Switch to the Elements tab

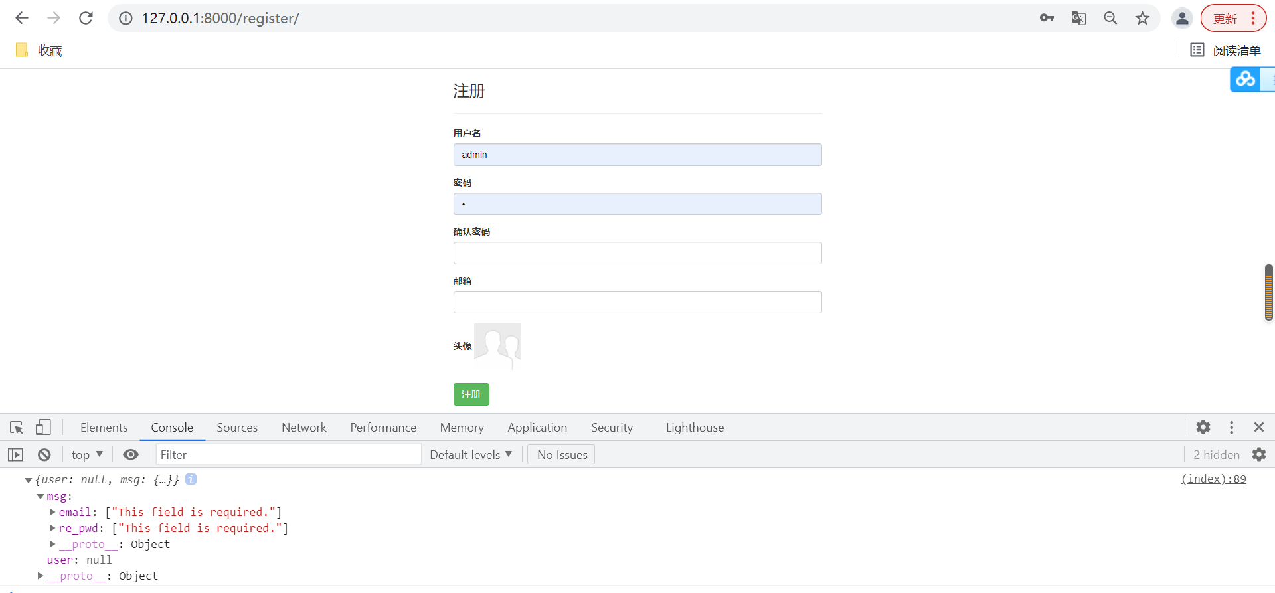(104, 428)
